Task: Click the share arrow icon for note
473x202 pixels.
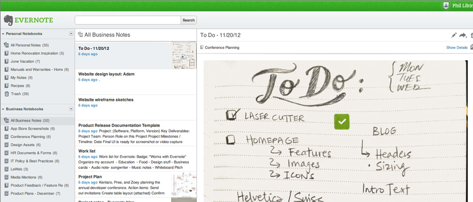Action: point(463,35)
